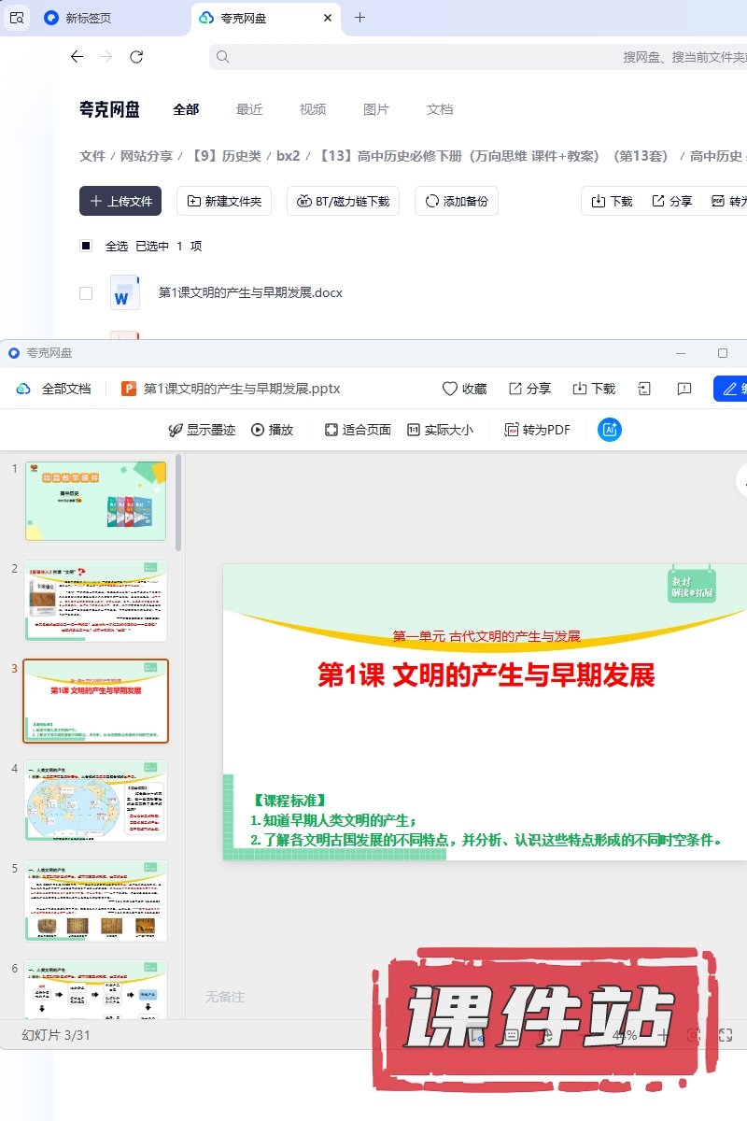Screen dimensions: 747x1121
Task: Click the zoom-in plus beside 44%
Action: point(663,1035)
